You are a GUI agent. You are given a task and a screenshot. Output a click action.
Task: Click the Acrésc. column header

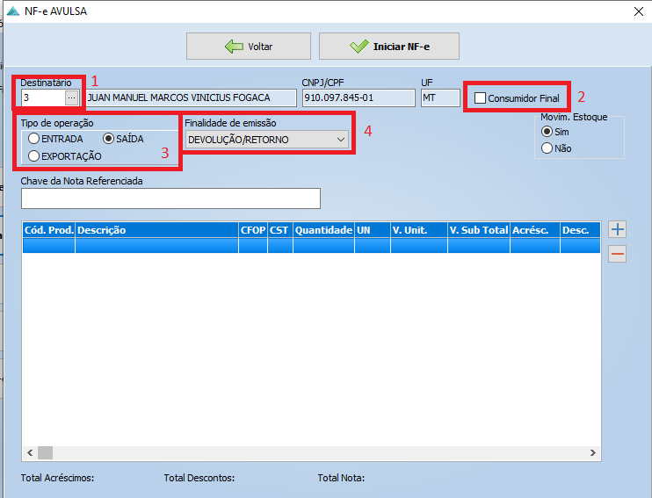point(535,230)
